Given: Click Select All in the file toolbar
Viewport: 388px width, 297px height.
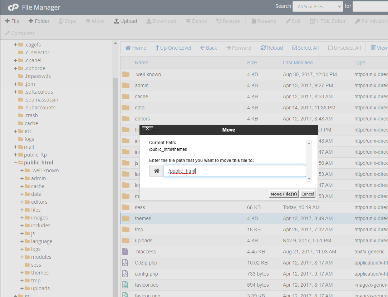Looking at the screenshot, I should click(305, 48).
